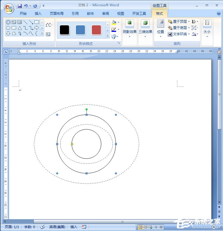This screenshot has width=223, height=231.
Task: Switch to the Review (审阅) tab
Action: click(106, 13)
